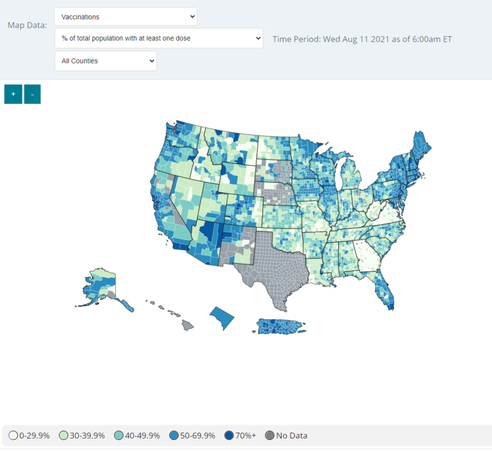Select the 0-29.9% legend circle

click(x=13, y=436)
